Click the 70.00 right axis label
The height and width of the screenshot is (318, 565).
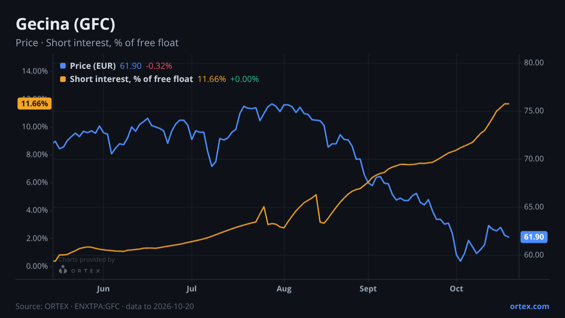pyautogui.click(x=534, y=159)
